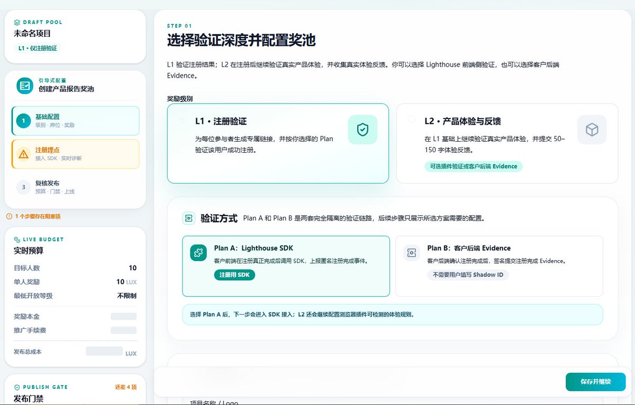Click the 选择验证深度并配置奖池 heading
Image resolution: width=635 pixels, height=405 pixels.
pos(241,40)
